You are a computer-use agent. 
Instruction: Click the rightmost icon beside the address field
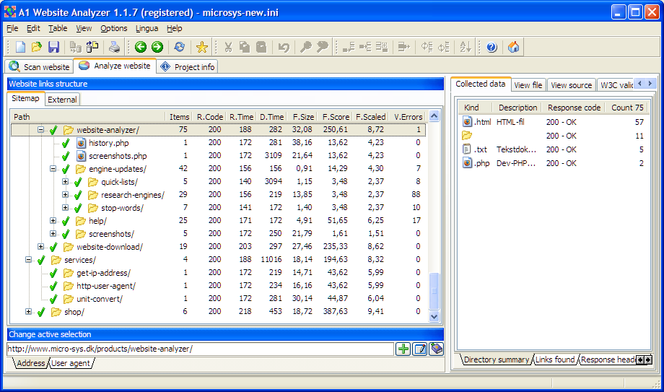click(x=436, y=349)
